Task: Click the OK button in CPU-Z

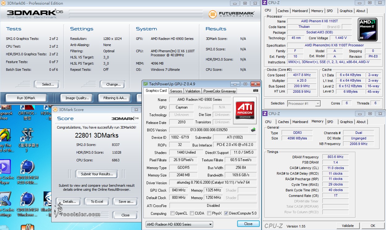Action: (373, 226)
